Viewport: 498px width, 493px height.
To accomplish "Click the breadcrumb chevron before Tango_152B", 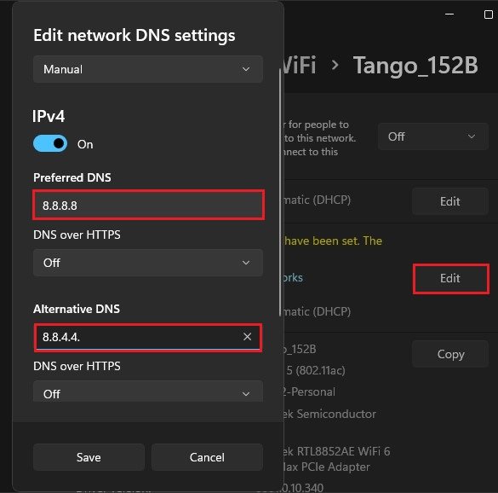I will pos(335,65).
